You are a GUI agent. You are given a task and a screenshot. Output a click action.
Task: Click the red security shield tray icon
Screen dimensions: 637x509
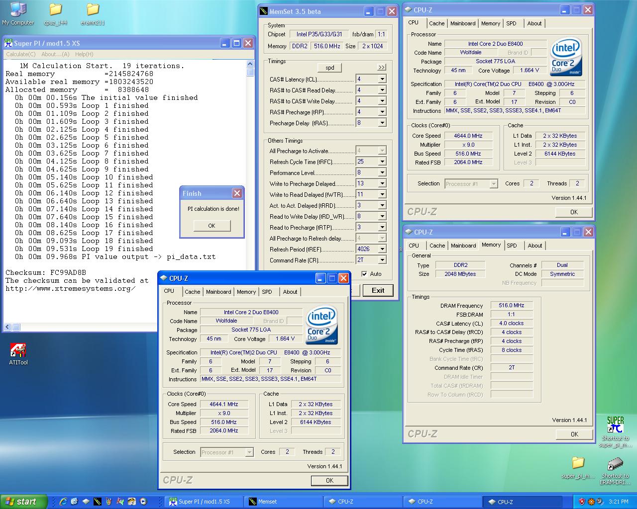coord(582,502)
